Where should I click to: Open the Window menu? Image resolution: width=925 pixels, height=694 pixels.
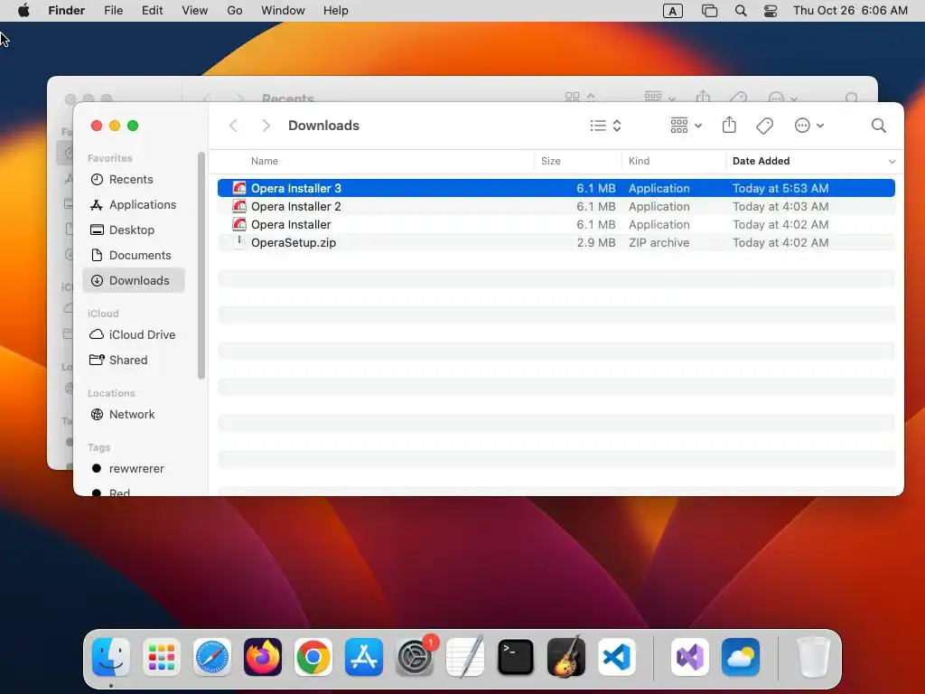pyautogui.click(x=283, y=11)
